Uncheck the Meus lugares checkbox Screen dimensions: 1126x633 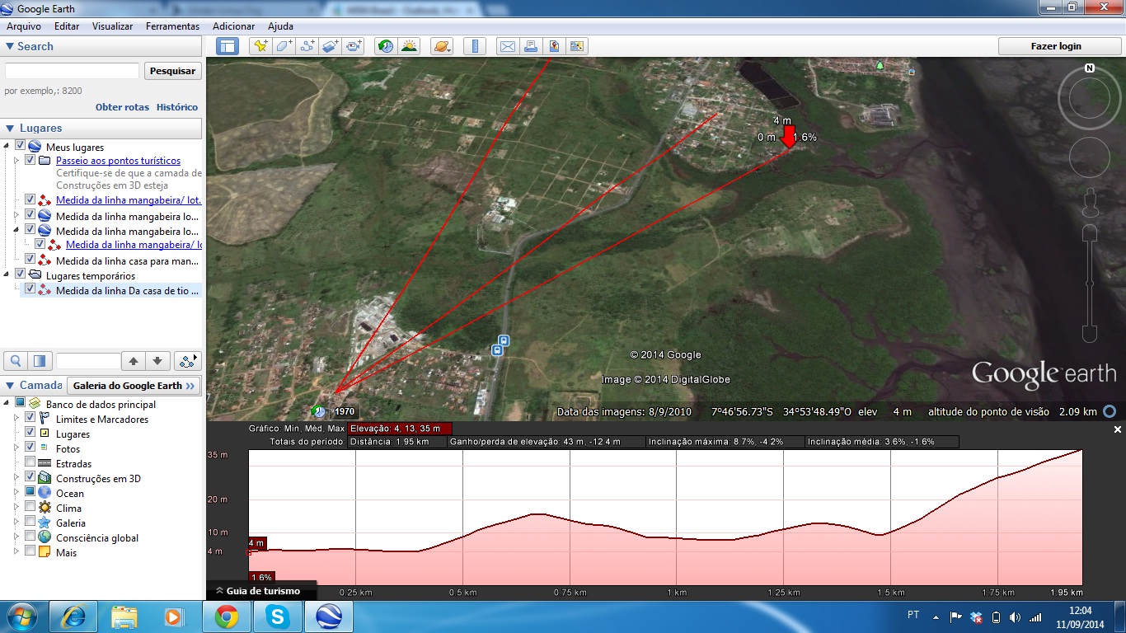click(x=21, y=146)
